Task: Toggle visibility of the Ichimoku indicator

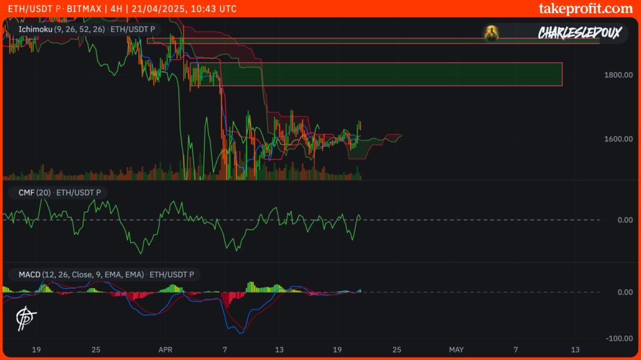Action: (x=34, y=28)
